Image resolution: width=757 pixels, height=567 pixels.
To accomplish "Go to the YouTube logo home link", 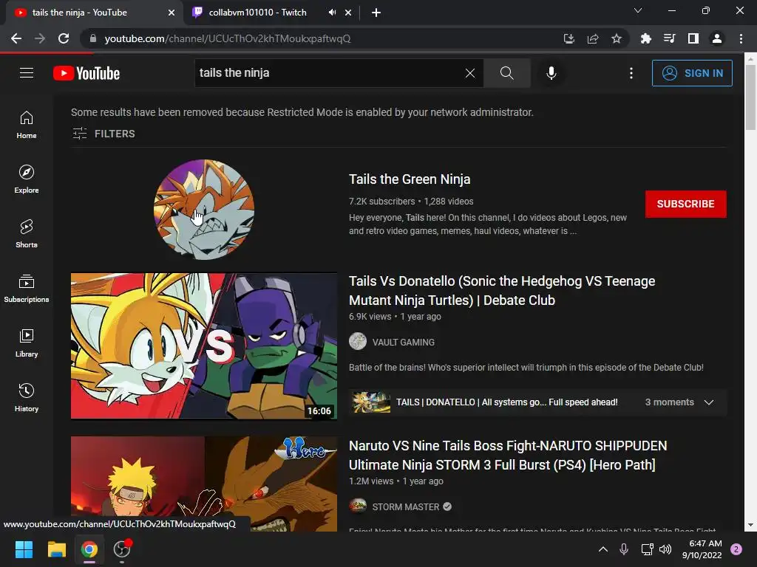I will (x=86, y=73).
